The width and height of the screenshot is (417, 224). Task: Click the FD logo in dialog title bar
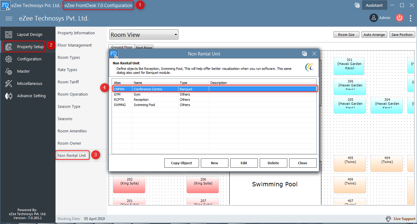coord(114,54)
